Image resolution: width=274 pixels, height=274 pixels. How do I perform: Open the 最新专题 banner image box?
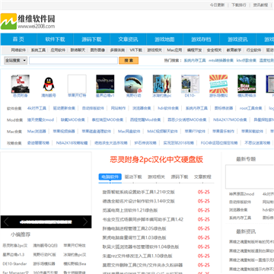250,177
